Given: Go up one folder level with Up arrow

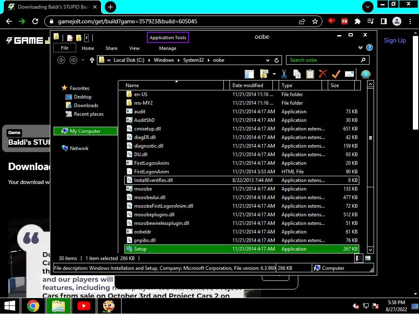Looking at the screenshot, I should [x=92, y=60].
